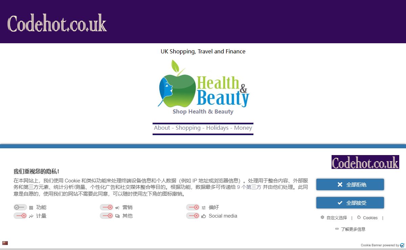Toggle the 计量 measurement cookies switch
The height and width of the screenshot is (250, 406).
pyautogui.click(x=20, y=216)
